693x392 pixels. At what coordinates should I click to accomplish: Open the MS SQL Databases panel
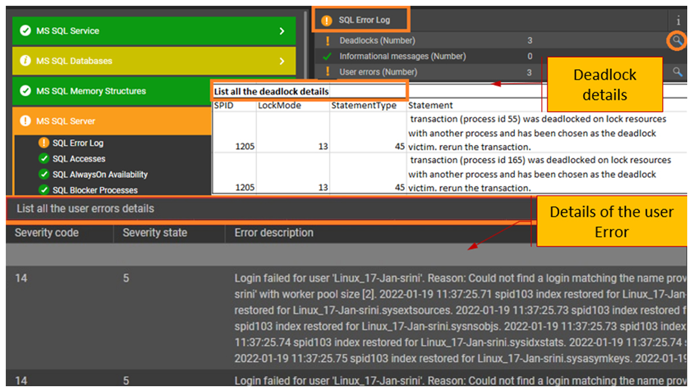click(x=154, y=61)
